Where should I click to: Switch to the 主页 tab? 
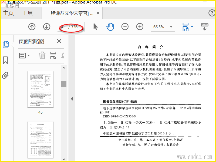[8, 13]
